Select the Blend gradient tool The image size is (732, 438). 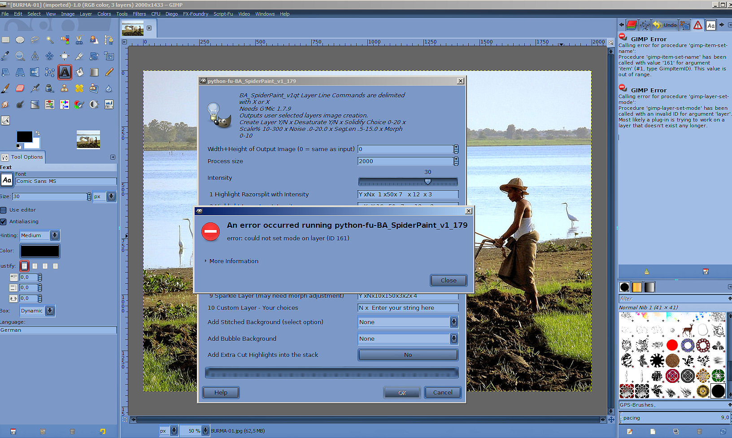94,72
